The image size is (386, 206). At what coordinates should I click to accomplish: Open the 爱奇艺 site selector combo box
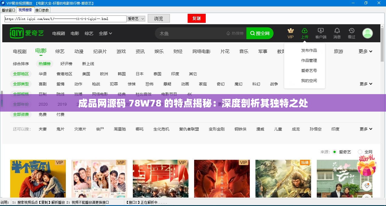point(136,19)
